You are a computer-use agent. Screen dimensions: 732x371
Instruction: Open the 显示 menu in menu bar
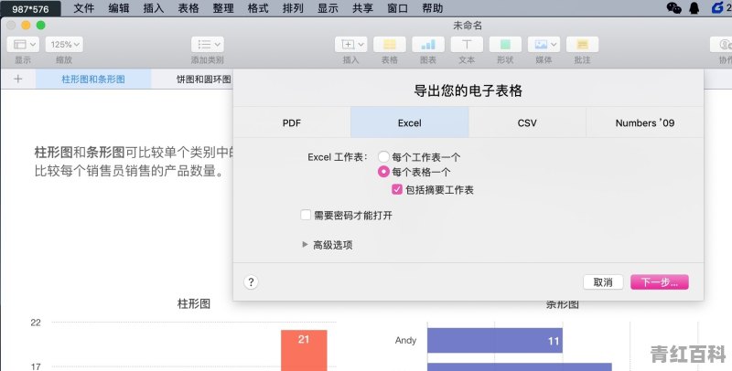pos(328,8)
